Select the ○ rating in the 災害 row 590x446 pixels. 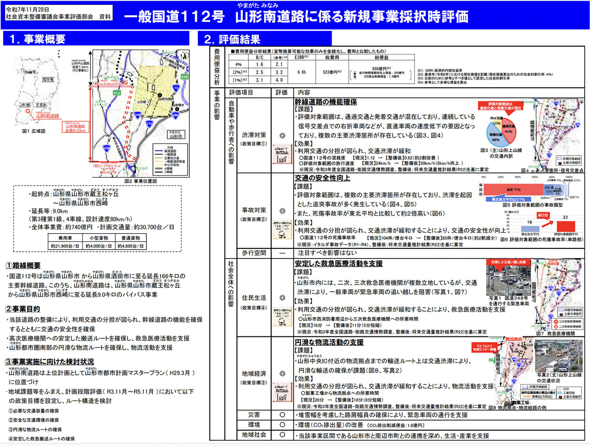282,415
